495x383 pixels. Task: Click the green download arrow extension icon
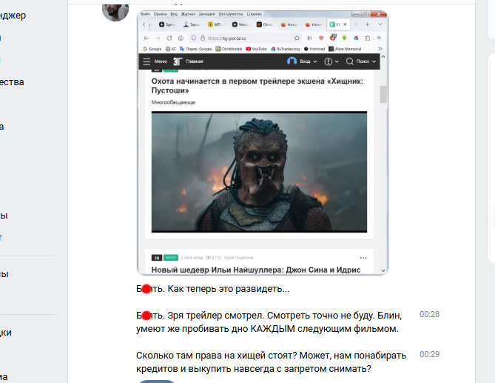click(x=344, y=38)
